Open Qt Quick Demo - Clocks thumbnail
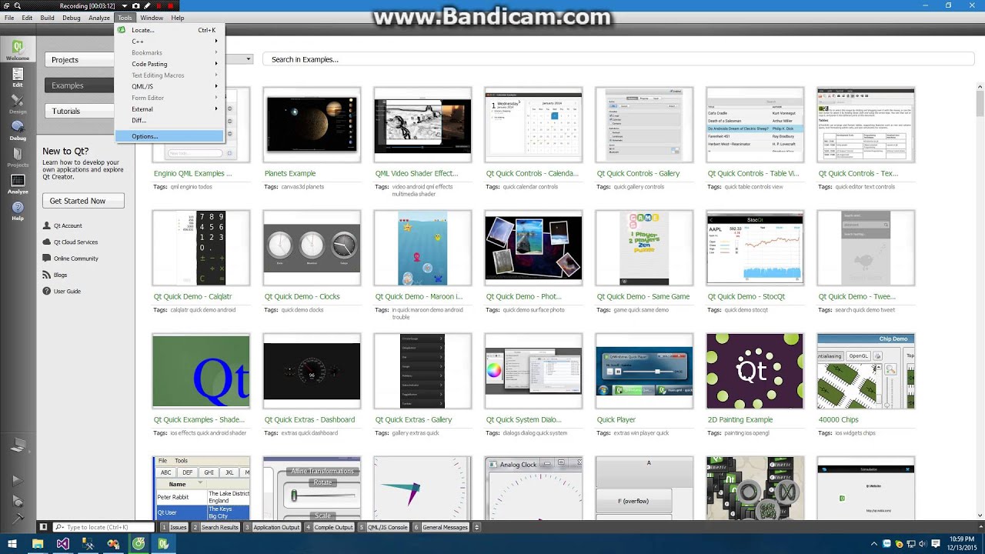985x554 pixels. [312, 248]
